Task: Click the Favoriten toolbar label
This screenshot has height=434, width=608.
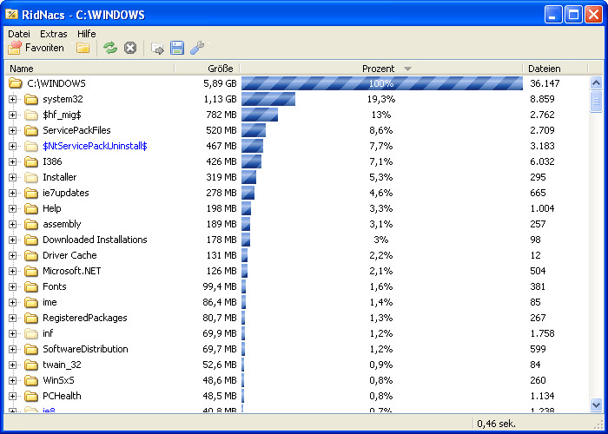Action: point(44,48)
